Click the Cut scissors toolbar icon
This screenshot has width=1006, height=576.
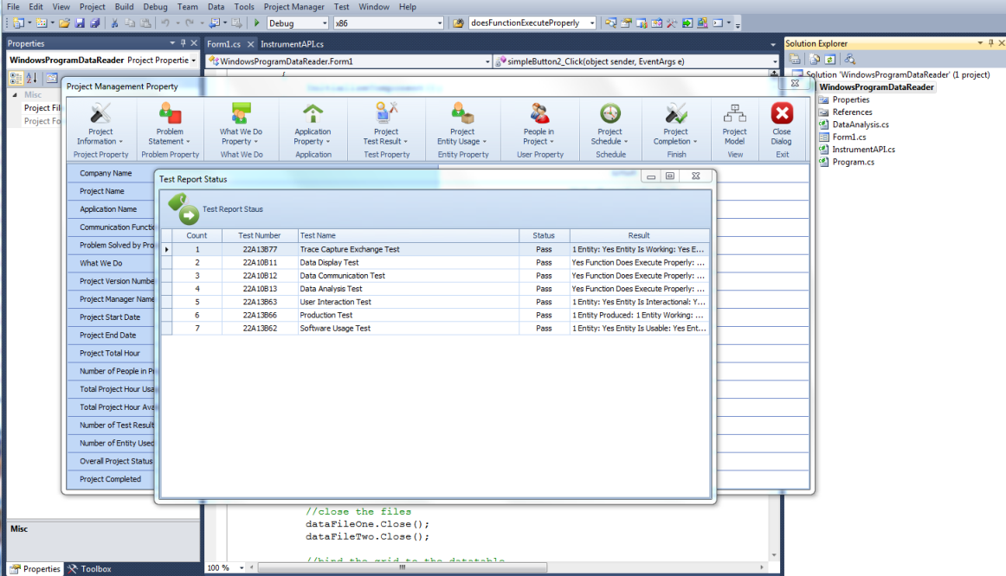point(114,23)
